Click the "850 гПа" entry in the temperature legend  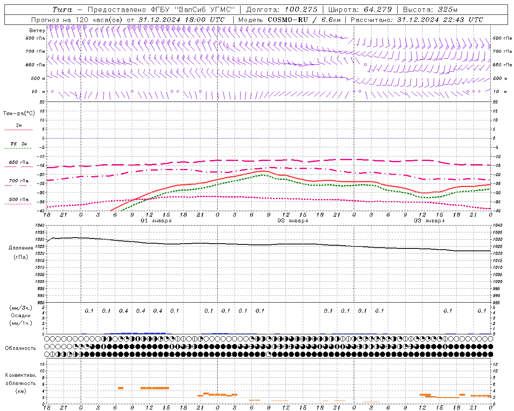pyautogui.click(x=19, y=163)
